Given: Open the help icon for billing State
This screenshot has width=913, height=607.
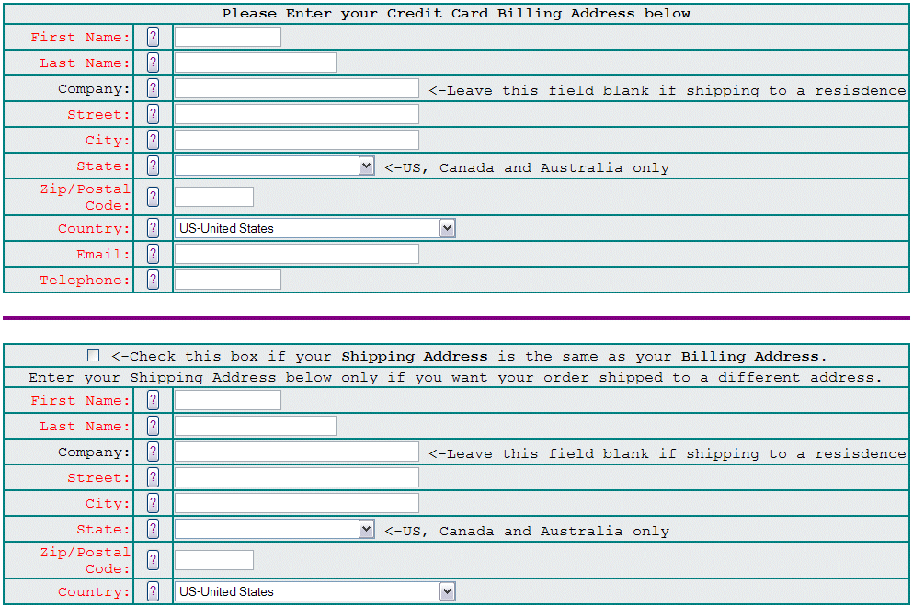Looking at the screenshot, I should coord(154,166).
